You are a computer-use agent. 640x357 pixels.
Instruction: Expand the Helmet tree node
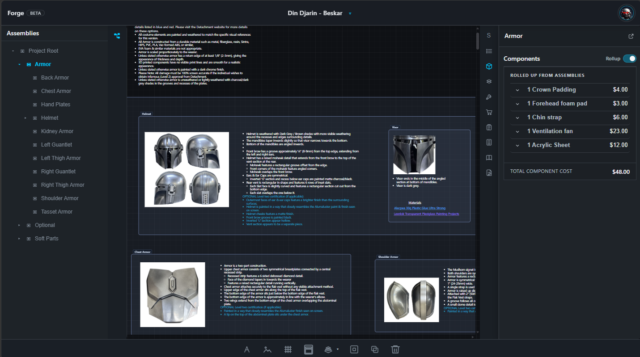click(x=25, y=118)
